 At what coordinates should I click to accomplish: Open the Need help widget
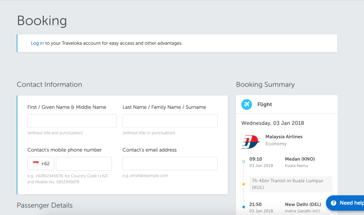[x=346, y=203]
